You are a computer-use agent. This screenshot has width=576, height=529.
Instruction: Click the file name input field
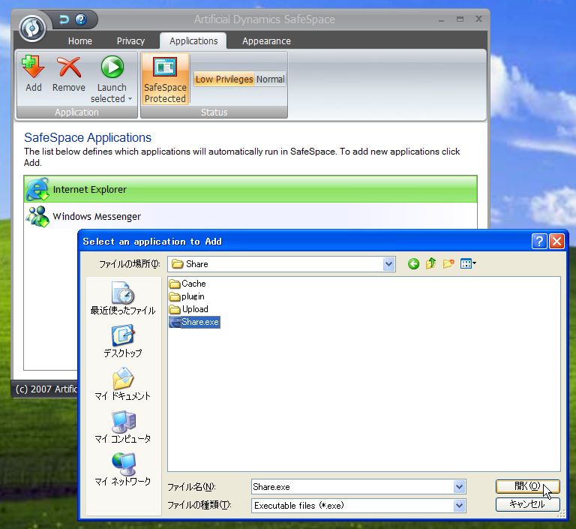click(x=352, y=487)
